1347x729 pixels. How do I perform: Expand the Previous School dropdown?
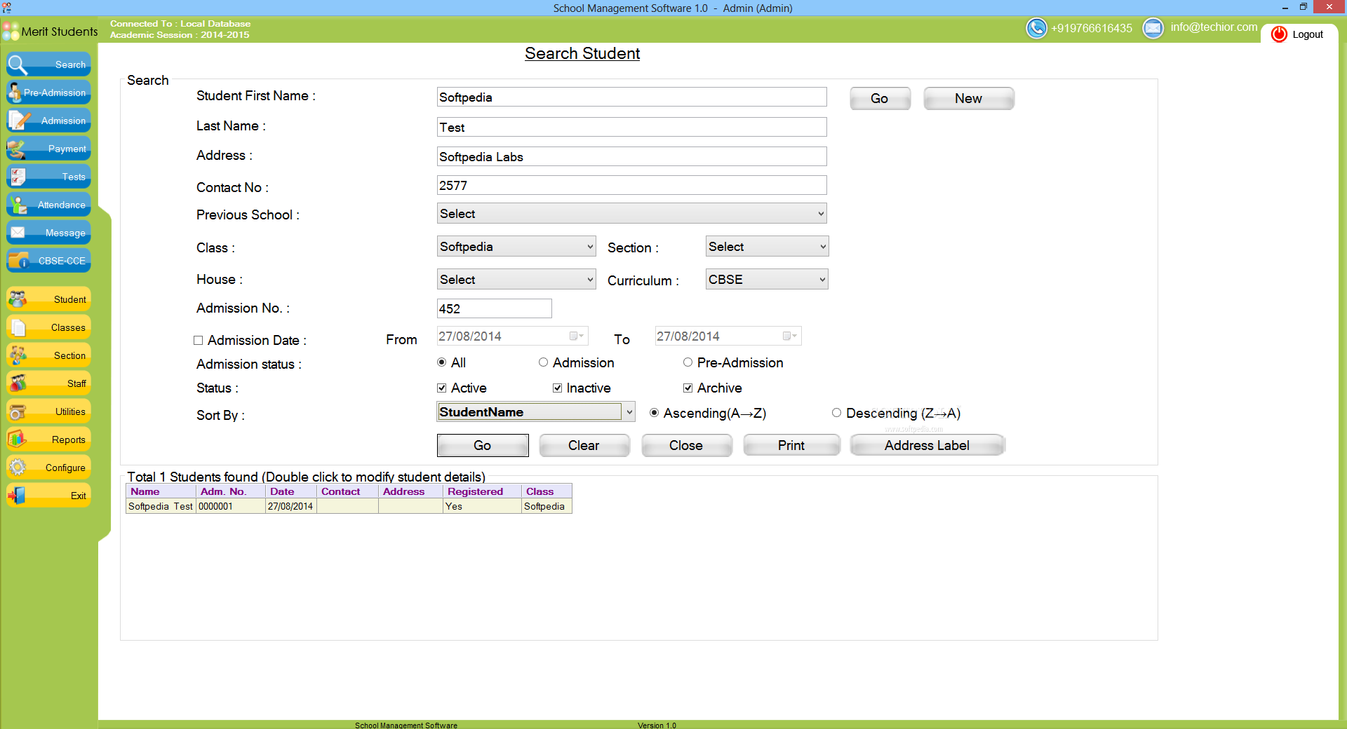(631, 214)
